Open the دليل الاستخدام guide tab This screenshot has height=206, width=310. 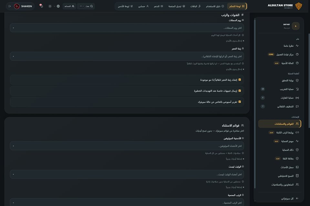[x=215, y=6]
